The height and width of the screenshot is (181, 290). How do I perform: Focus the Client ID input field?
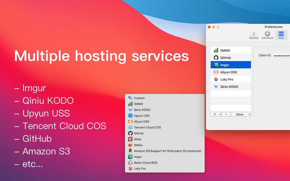(x=282, y=55)
